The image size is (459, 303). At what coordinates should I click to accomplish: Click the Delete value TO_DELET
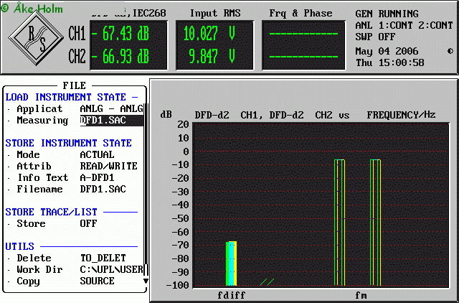click(x=103, y=258)
